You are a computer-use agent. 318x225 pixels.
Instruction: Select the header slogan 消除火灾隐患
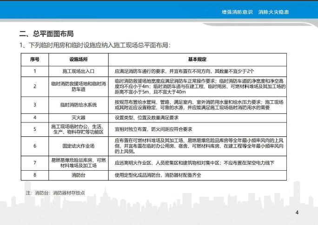coord(273,12)
